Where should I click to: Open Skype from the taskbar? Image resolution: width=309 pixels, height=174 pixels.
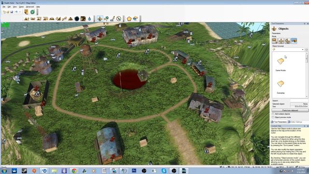coord(164,171)
